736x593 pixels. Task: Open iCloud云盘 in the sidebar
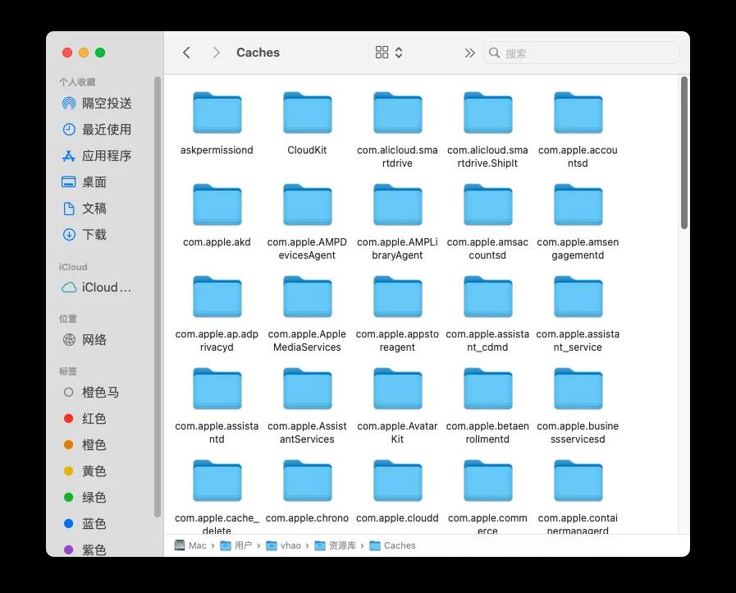click(98, 287)
